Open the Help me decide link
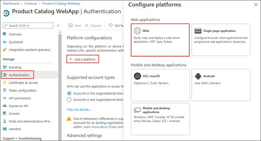This screenshot has height=141, width=261. pos(79,109)
